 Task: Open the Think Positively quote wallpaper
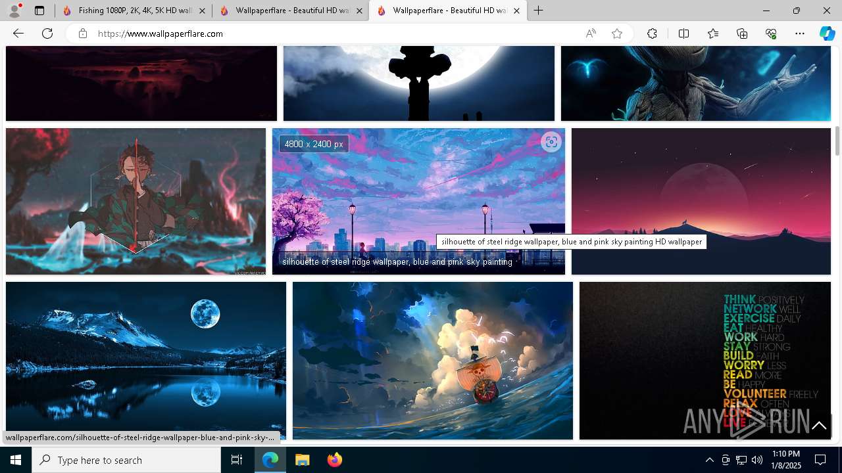coord(705,361)
